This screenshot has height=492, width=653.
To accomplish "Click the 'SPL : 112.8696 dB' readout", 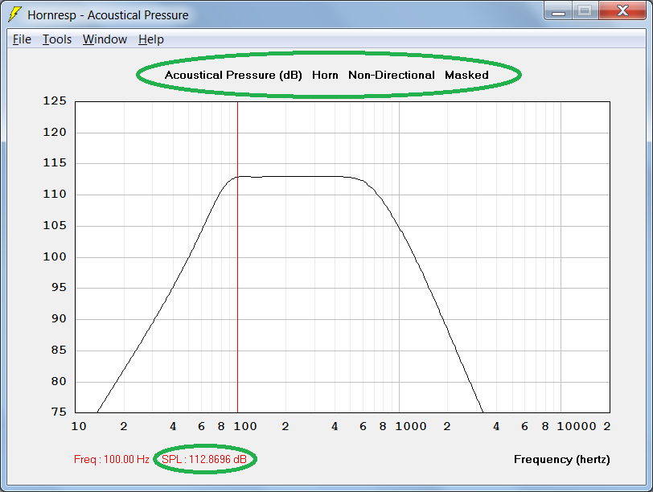I will pyautogui.click(x=204, y=459).
